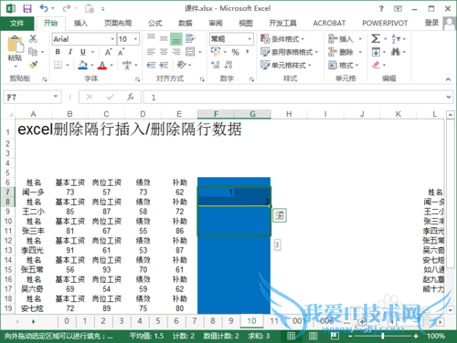Click Merge and Center icon

pos(190,52)
